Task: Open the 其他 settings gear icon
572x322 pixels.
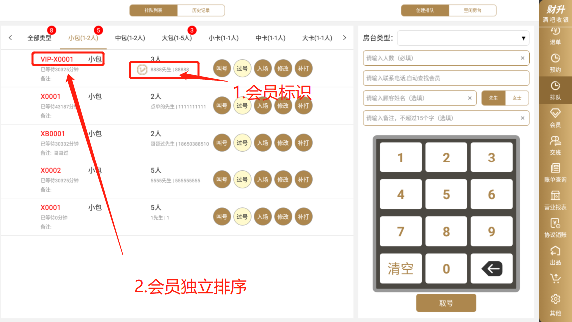Action: click(x=555, y=305)
